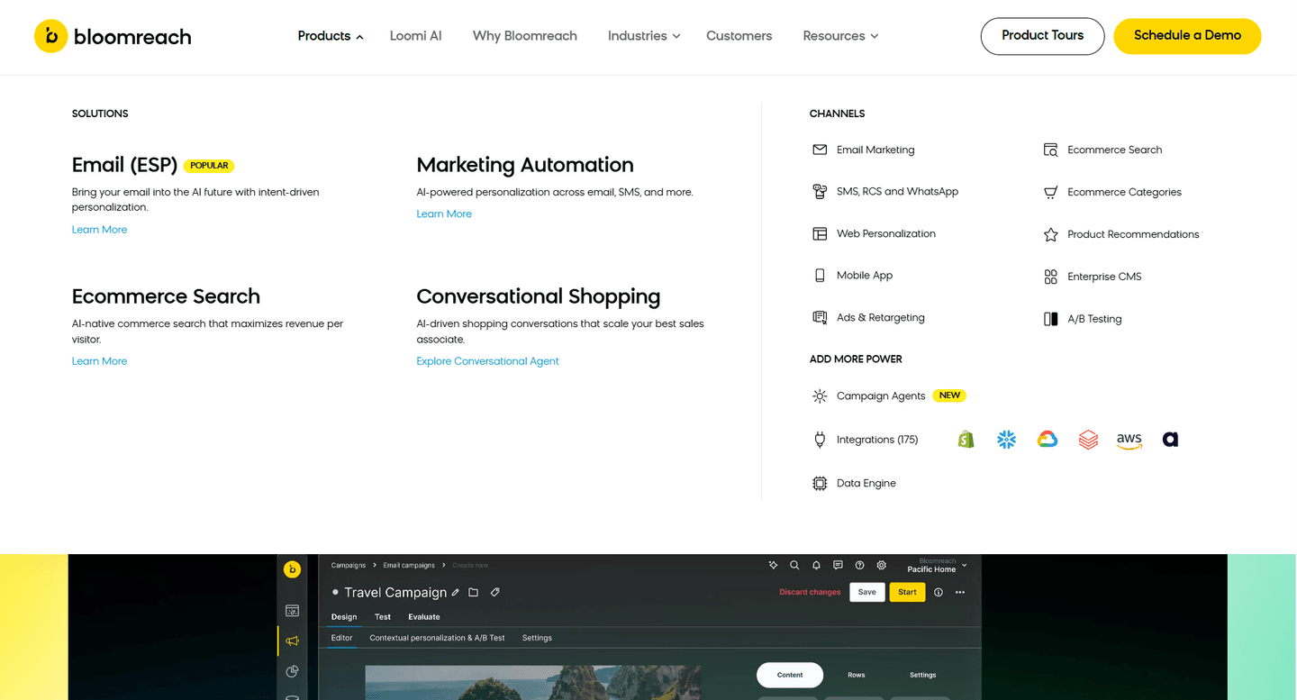The width and height of the screenshot is (1297, 700).
Task: Expand the Resources dropdown
Action: tap(840, 36)
